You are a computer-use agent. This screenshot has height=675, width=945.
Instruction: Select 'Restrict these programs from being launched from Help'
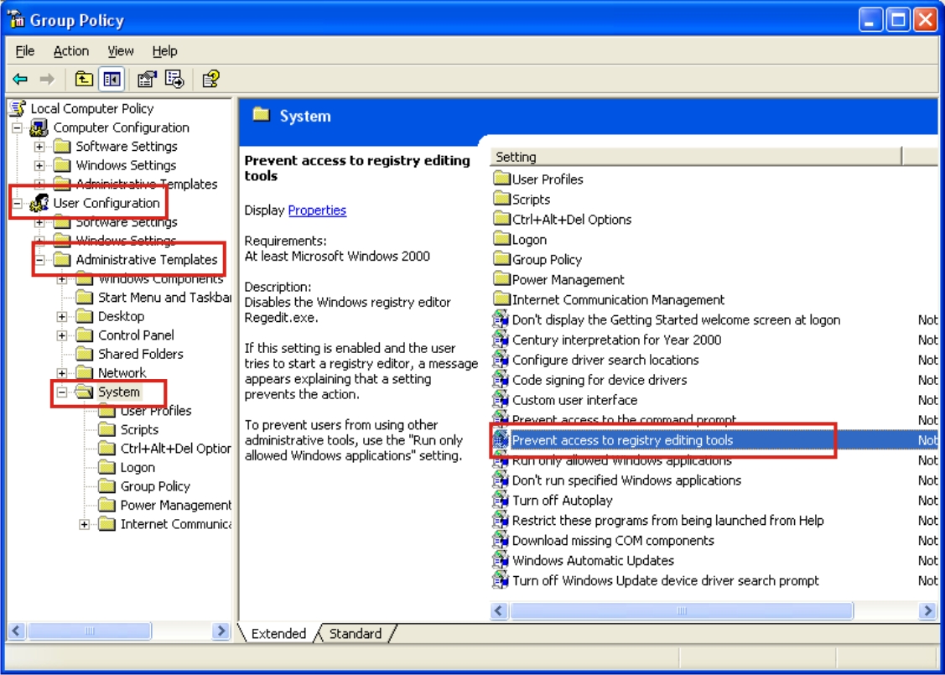pyautogui.click(x=667, y=521)
